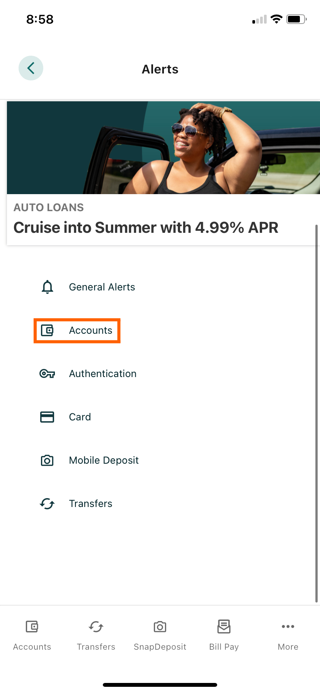
Task: Tap the key icon for Authentication alerts
Action: click(x=47, y=374)
